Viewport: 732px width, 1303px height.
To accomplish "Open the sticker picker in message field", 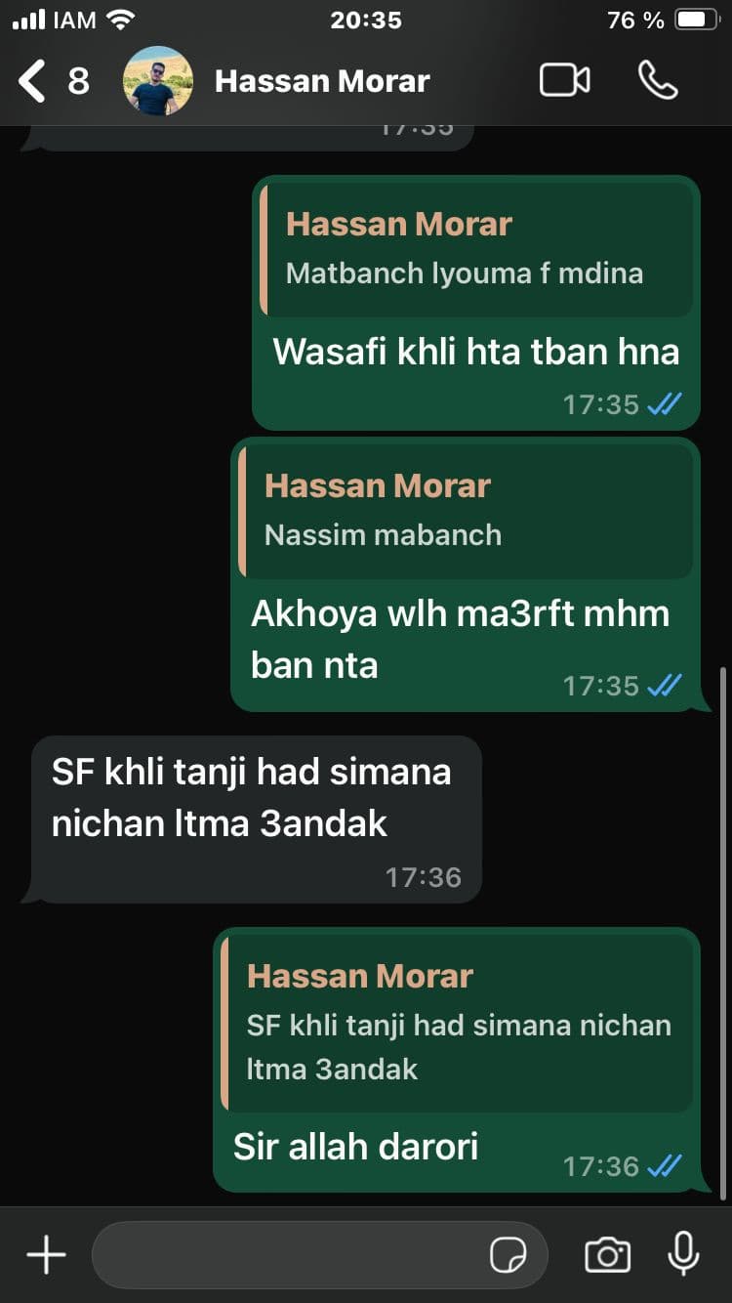I will click(508, 1255).
